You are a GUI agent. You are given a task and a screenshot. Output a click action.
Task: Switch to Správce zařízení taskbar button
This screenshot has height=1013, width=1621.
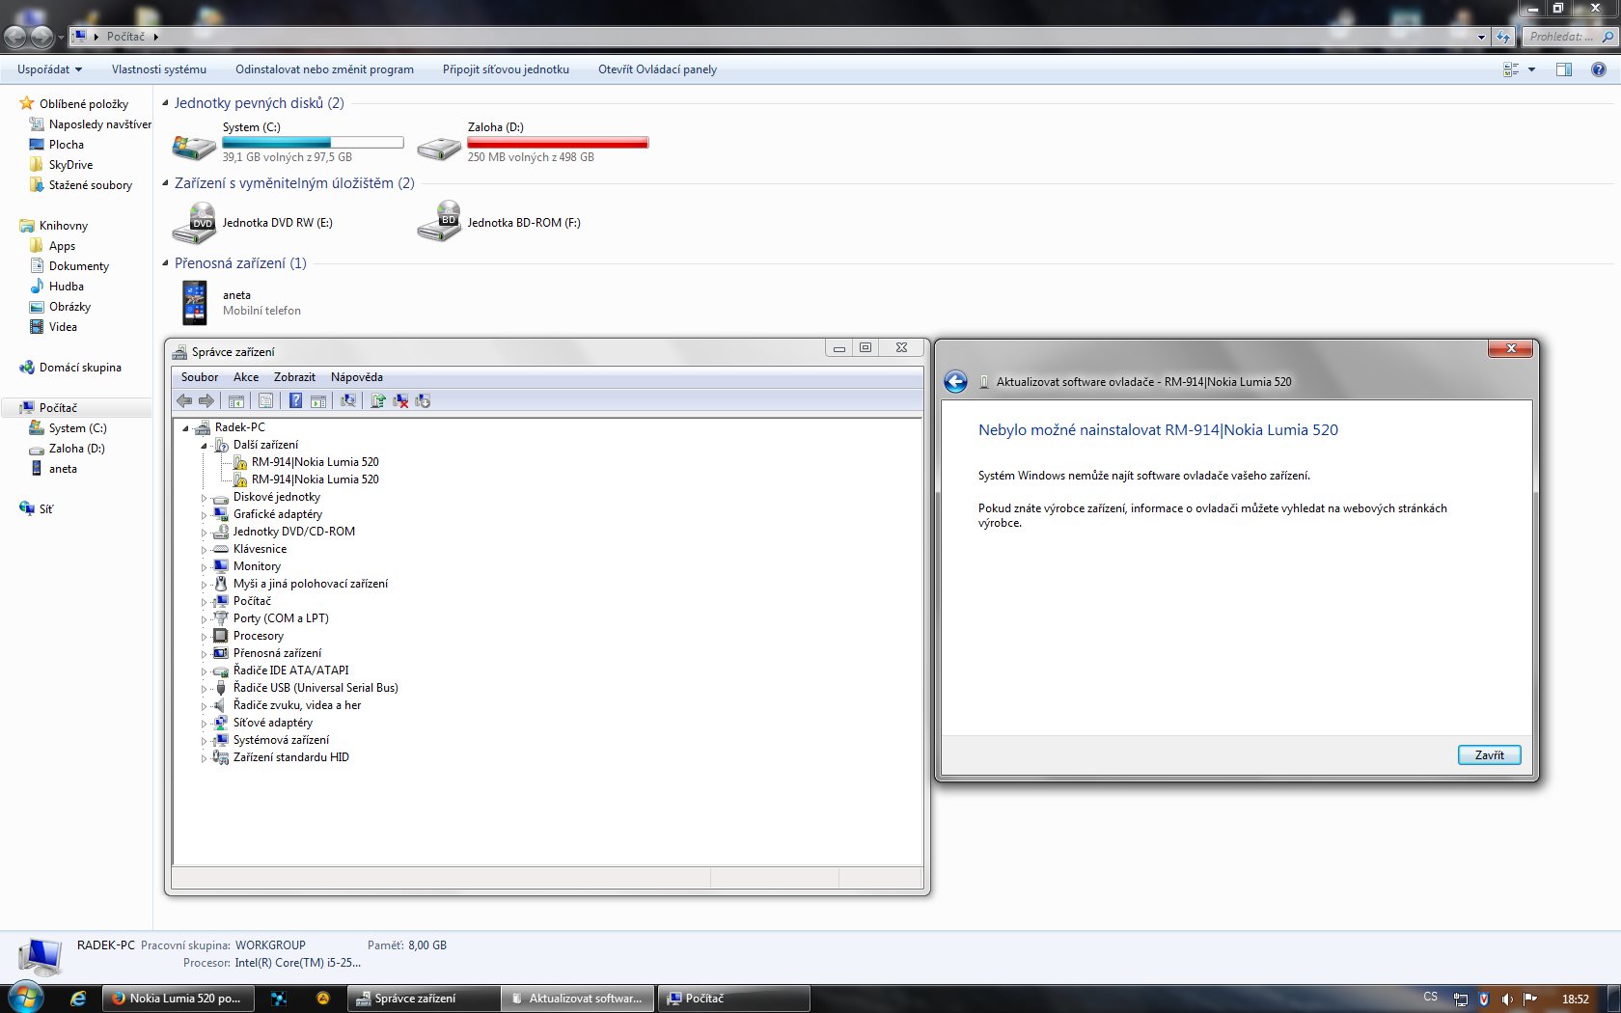[x=424, y=999]
